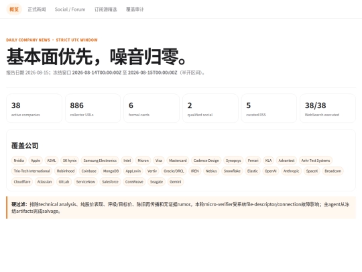Select the Snowflake chip

tap(232, 171)
